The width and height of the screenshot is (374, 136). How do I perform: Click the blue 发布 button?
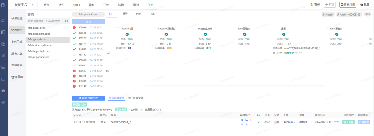coord(88,22)
